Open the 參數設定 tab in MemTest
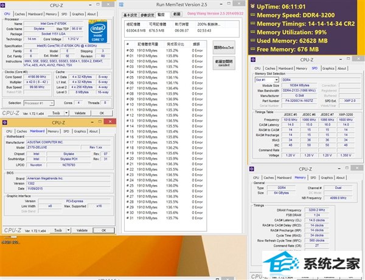365x280 pixels. pyautogui.click(x=147, y=15)
